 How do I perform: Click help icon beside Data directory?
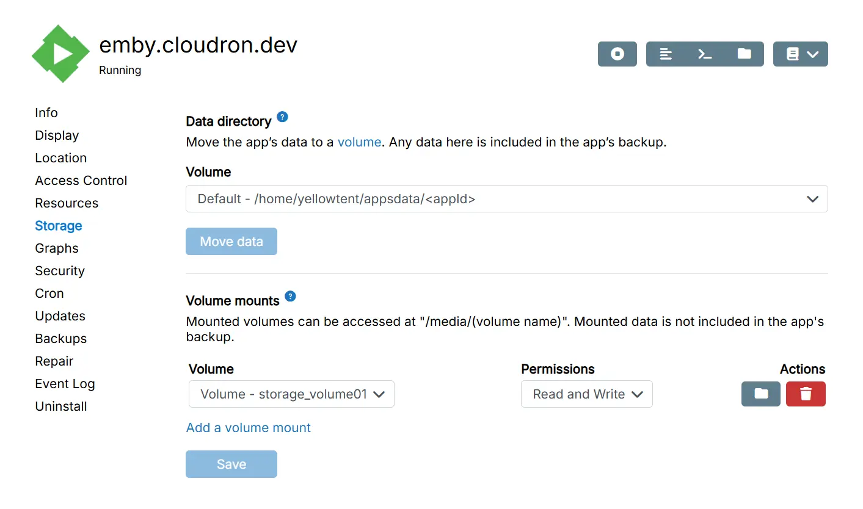click(x=282, y=117)
